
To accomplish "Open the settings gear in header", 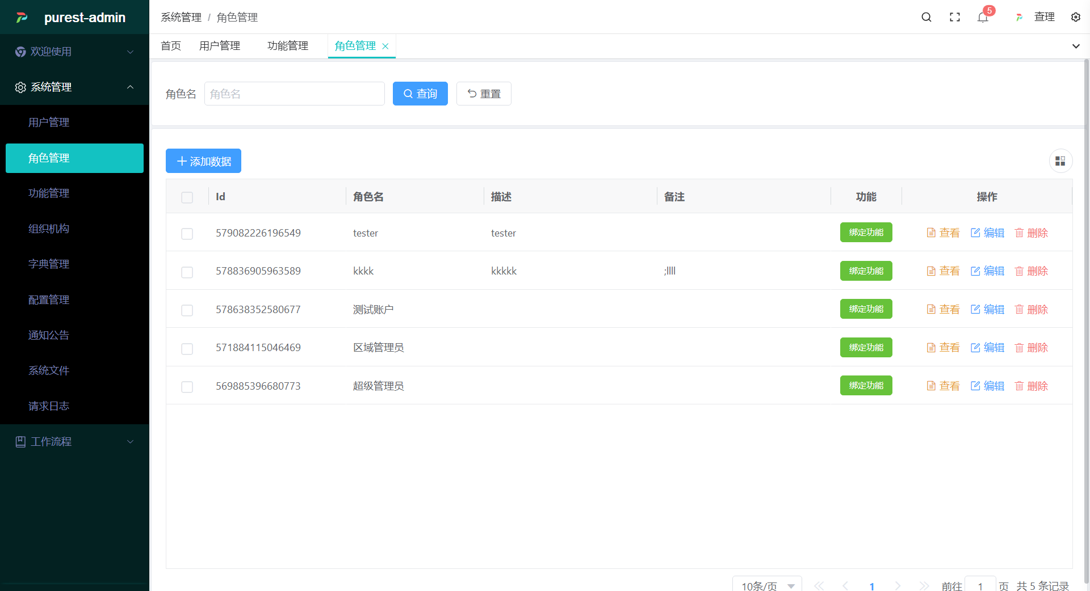I will pyautogui.click(x=1075, y=17).
